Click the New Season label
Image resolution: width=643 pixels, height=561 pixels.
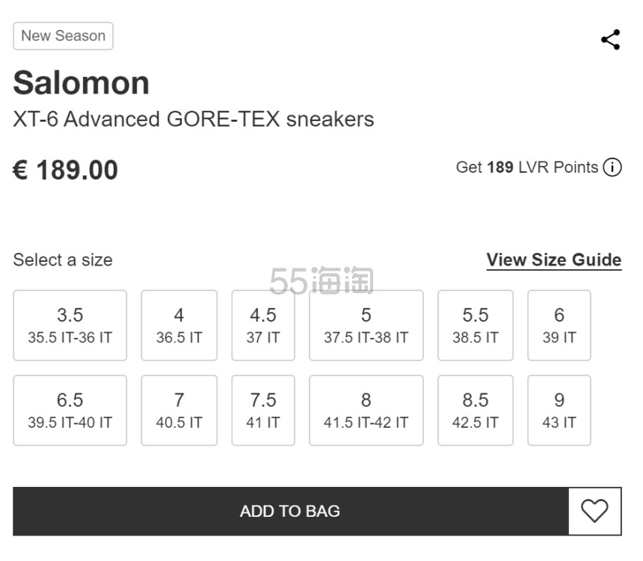click(63, 36)
